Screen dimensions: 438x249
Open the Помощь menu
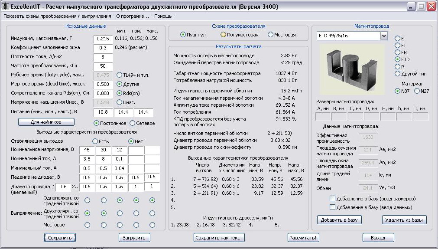(163, 16)
